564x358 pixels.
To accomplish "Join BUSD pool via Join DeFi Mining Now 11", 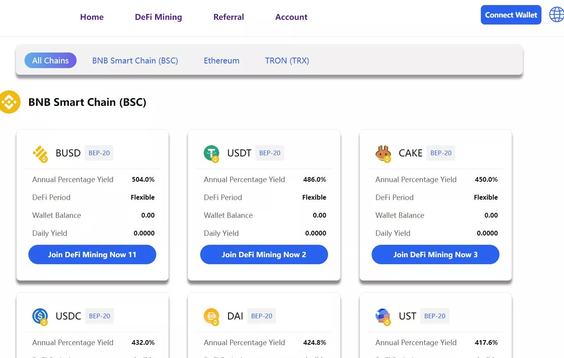I will coord(92,254).
